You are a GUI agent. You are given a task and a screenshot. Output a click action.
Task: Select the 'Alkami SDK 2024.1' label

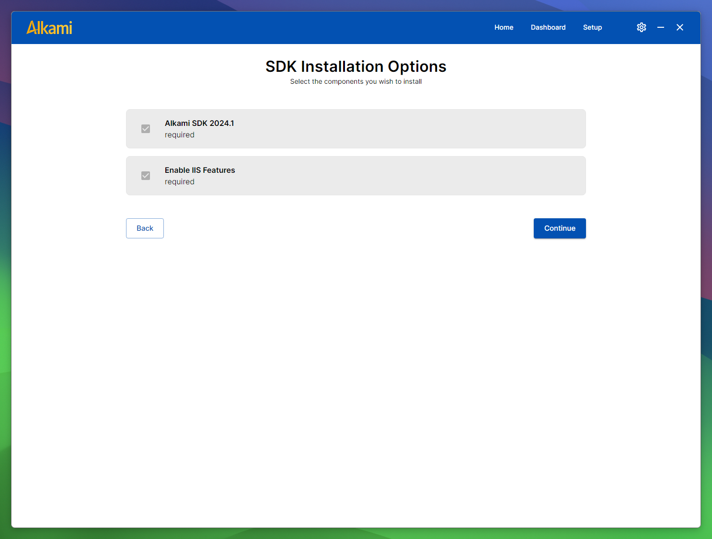click(x=199, y=123)
